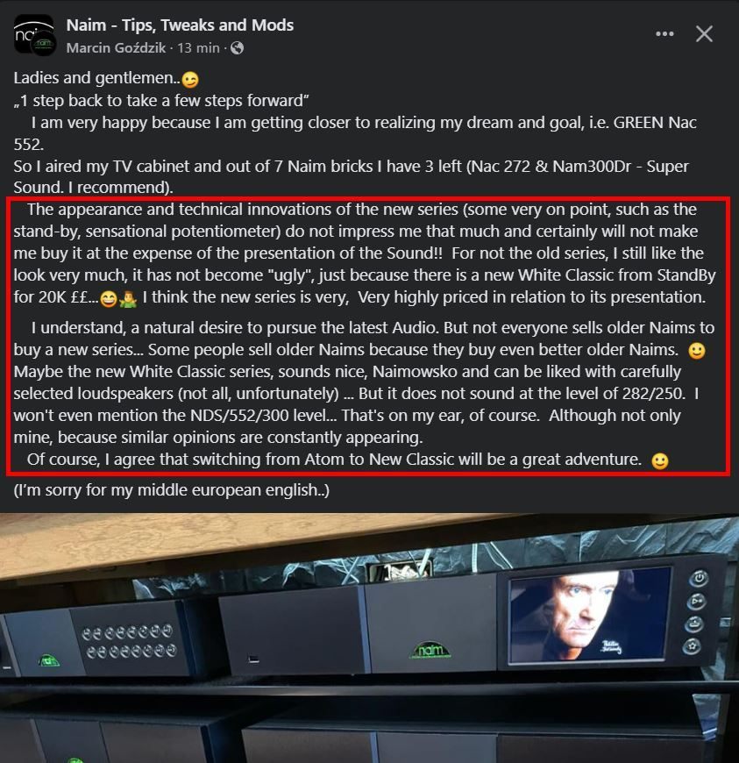Screen dimensions: 739x763
Task: Click the green Naim logo on the center unit
Action: click(430, 650)
